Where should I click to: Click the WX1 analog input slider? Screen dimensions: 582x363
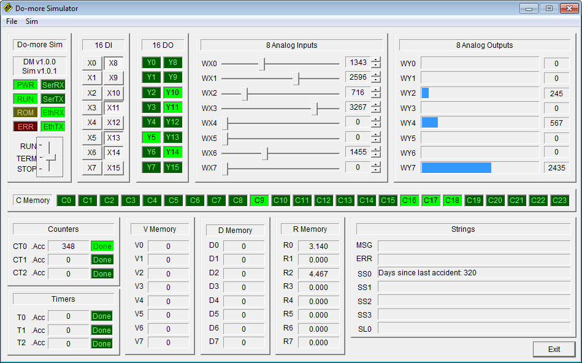[296, 78]
